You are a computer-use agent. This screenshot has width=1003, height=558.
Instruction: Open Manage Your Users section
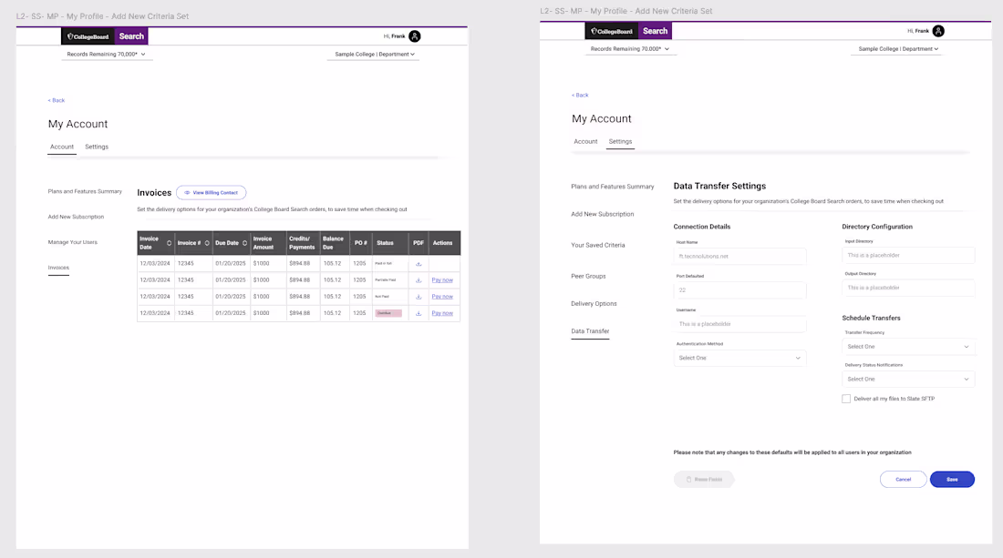(72, 242)
